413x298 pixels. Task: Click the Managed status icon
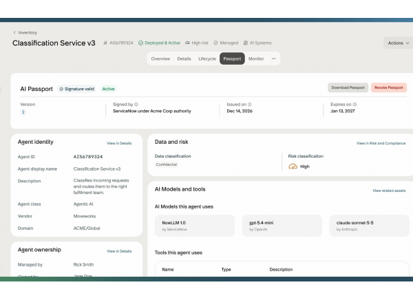(x=215, y=43)
